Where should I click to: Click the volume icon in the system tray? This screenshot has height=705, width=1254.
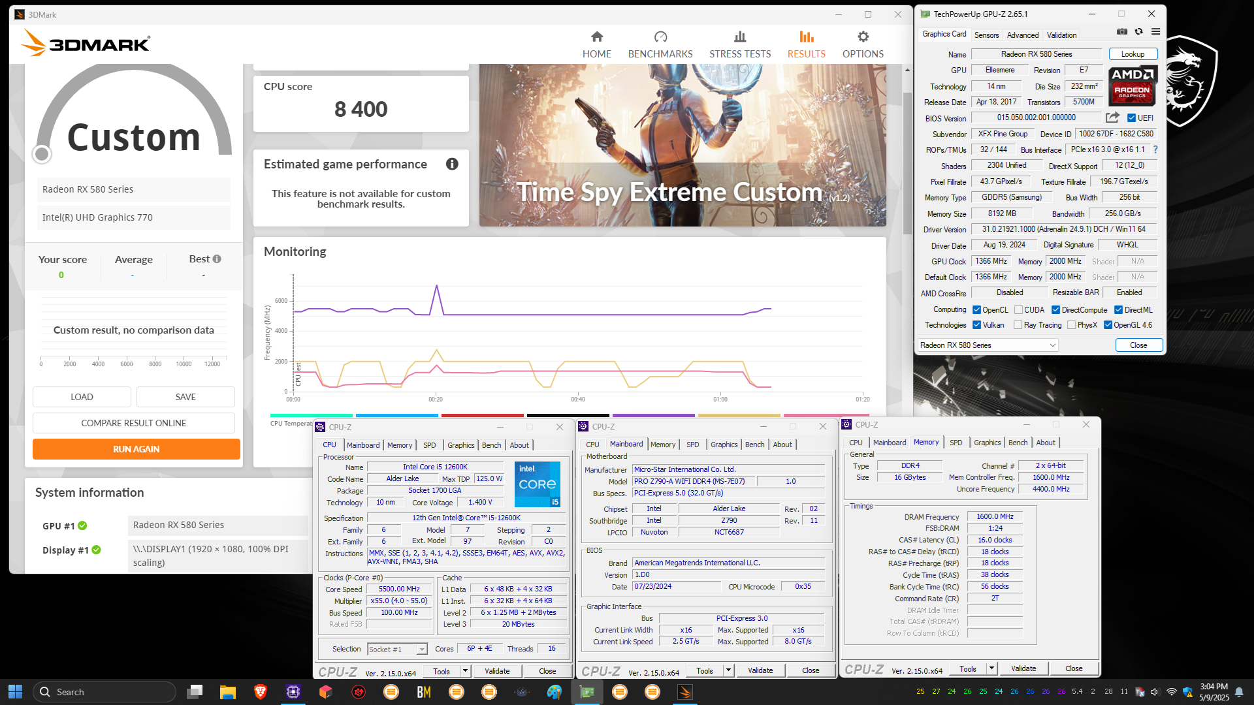pos(1155,692)
